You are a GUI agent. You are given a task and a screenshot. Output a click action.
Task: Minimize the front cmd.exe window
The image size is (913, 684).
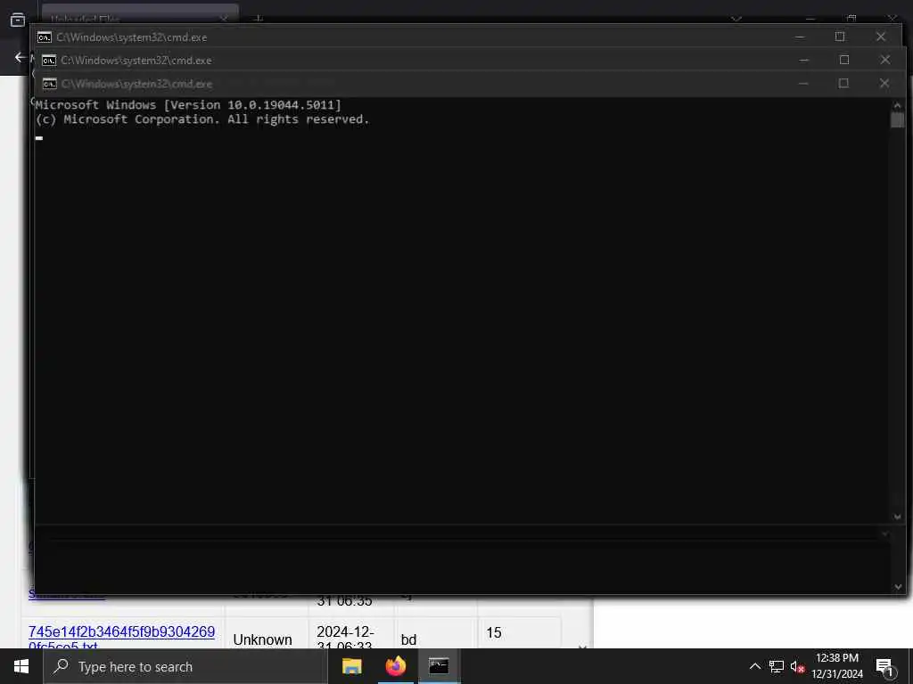tap(803, 83)
